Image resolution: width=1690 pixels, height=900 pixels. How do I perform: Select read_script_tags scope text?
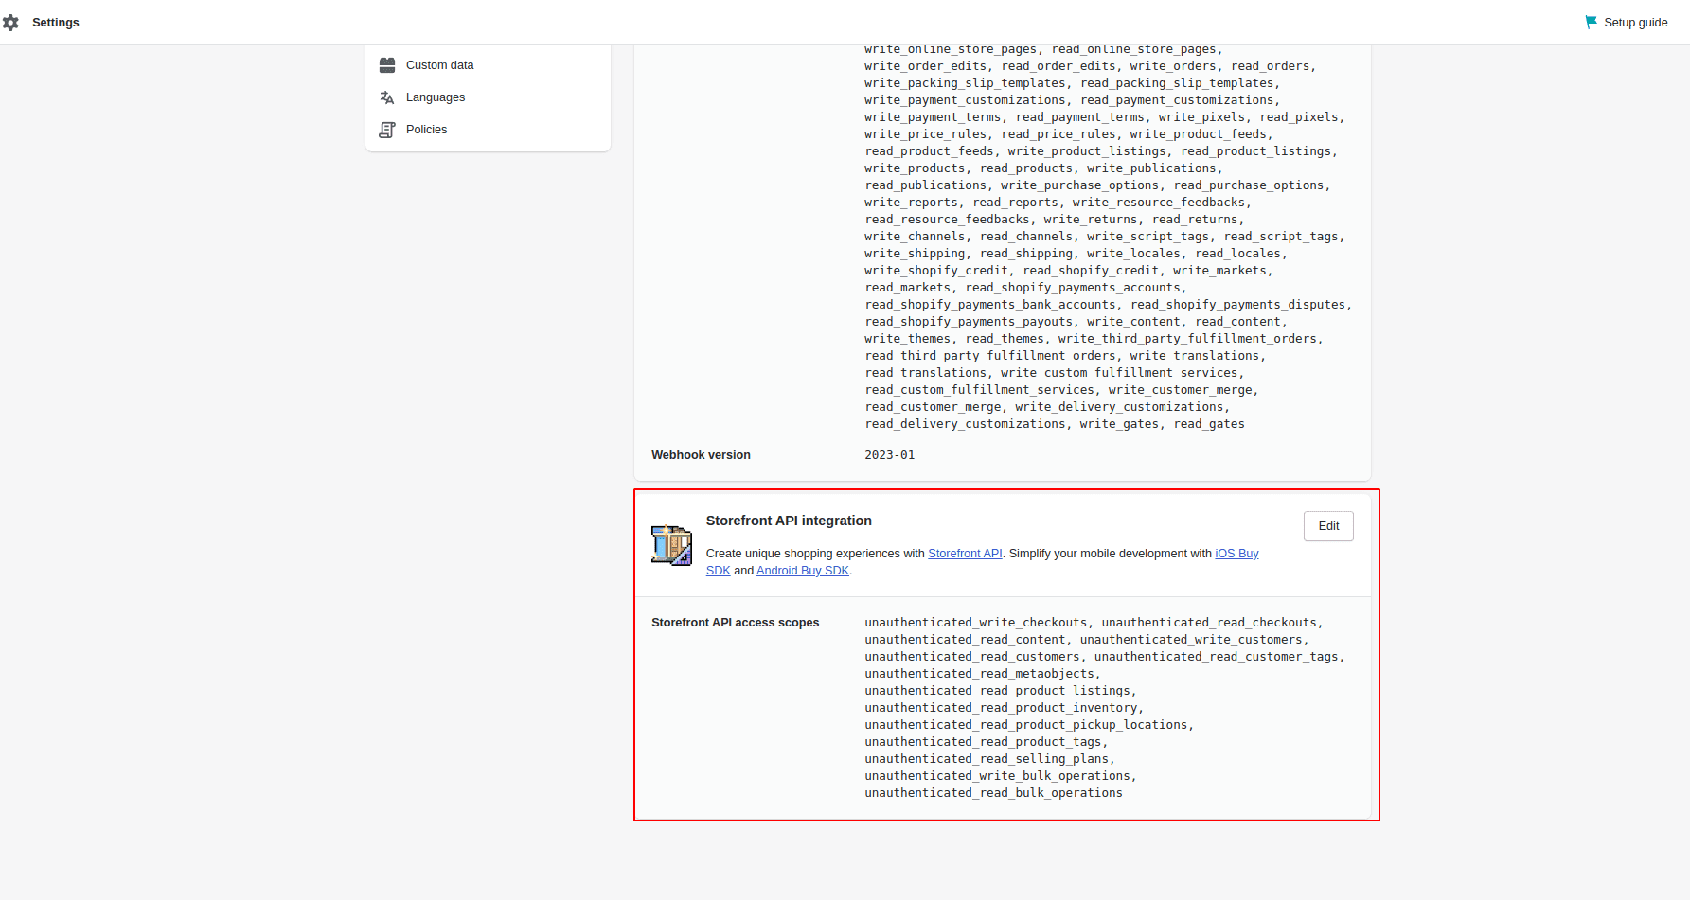tap(1281, 237)
